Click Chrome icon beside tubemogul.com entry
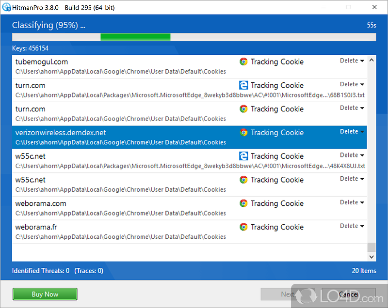The image size is (388, 308). tap(243, 62)
